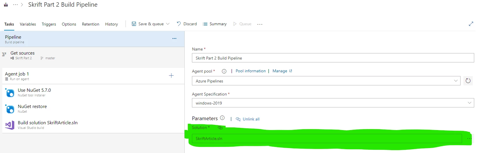Click the Queue button
Screen dimensions: 478x153
[x=242, y=24]
